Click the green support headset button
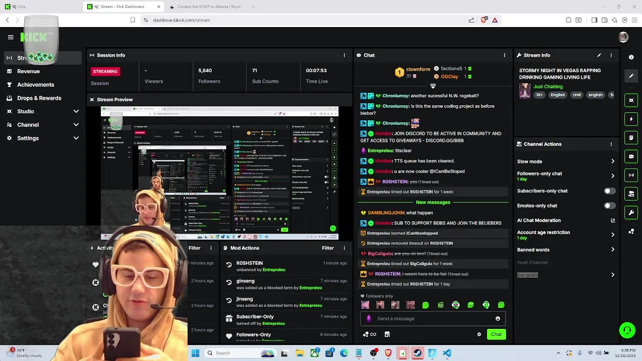This screenshot has width=642, height=361. click(627, 330)
